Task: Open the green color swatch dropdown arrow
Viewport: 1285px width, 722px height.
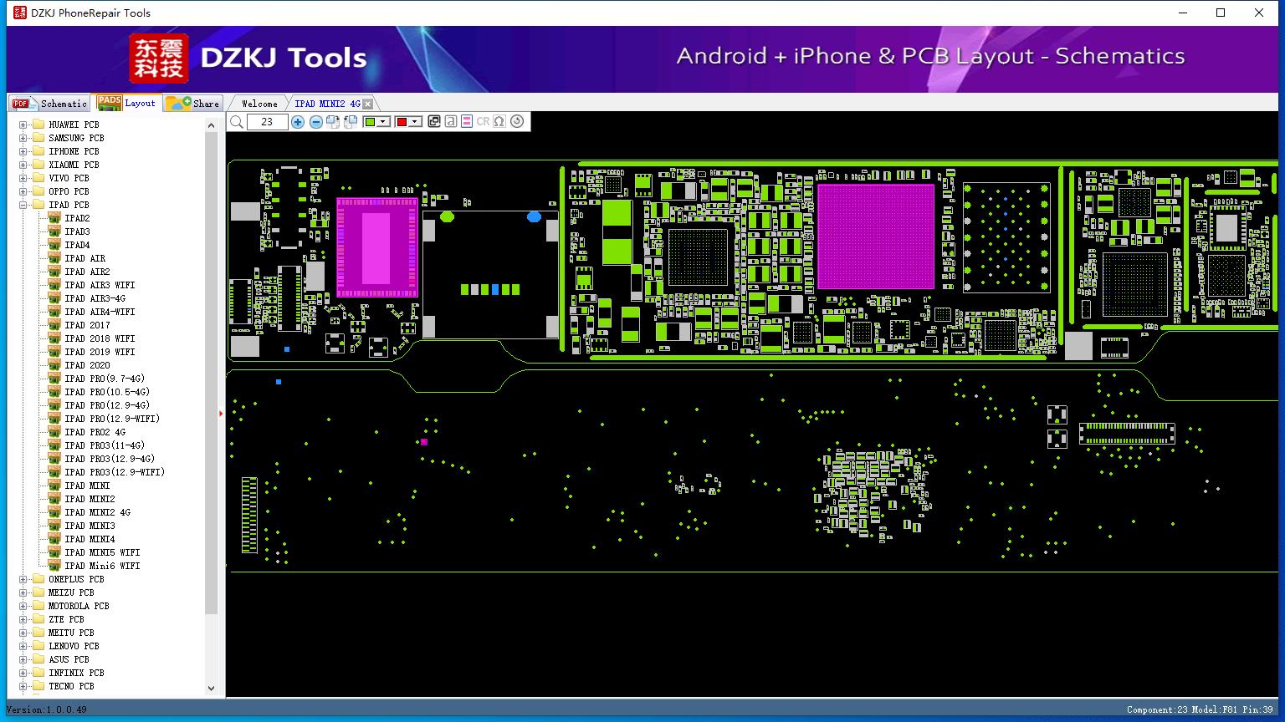Action: [383, 122]
